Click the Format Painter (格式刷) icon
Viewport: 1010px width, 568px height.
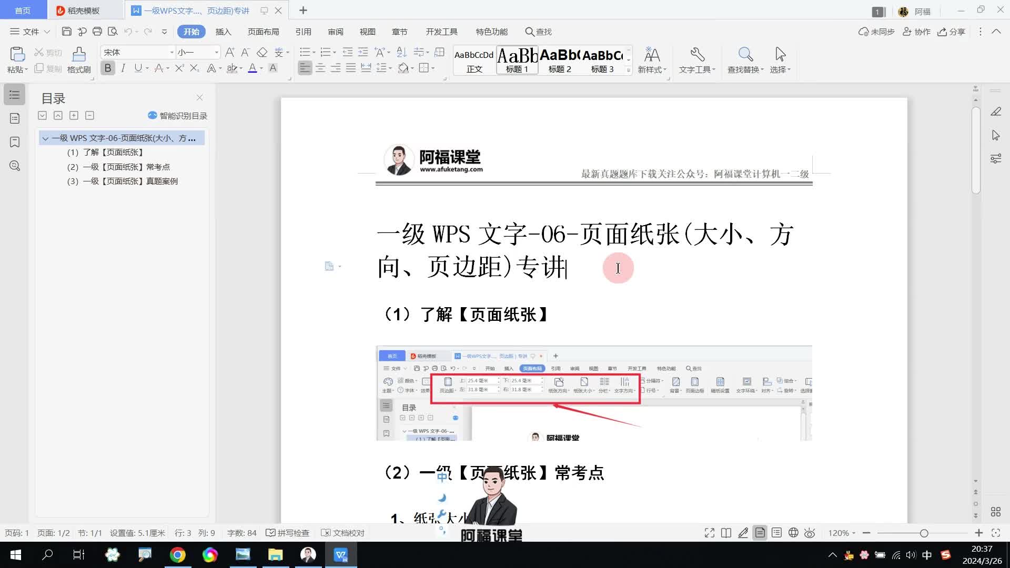tap(79, 54)
